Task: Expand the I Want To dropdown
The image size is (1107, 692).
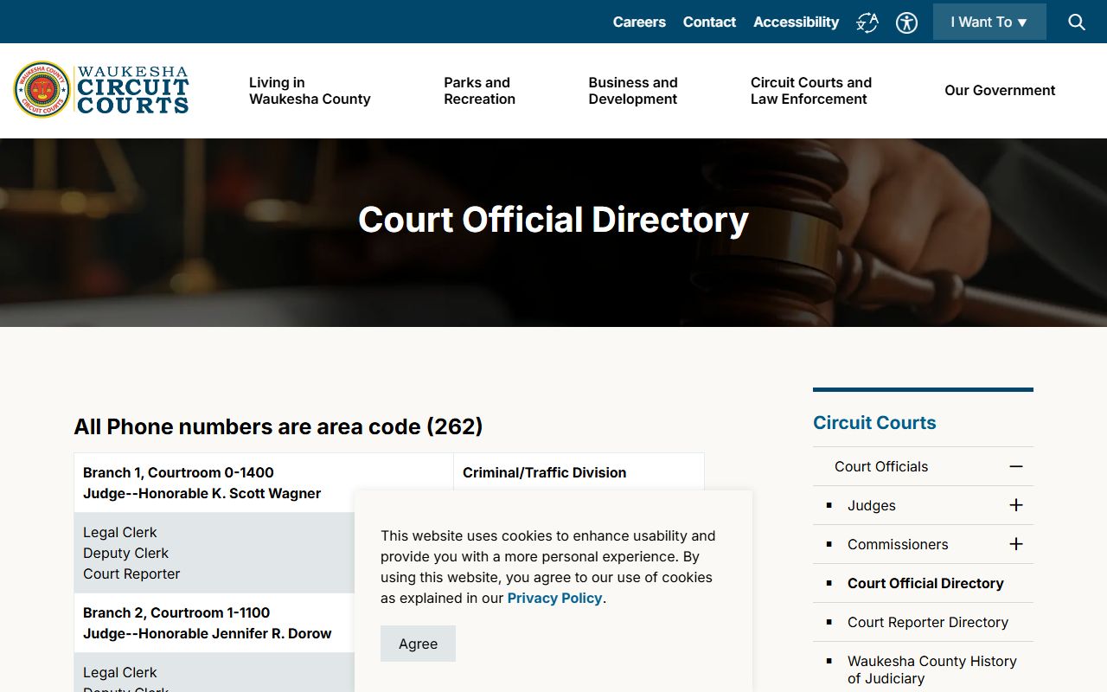Action: coord(989,22)
